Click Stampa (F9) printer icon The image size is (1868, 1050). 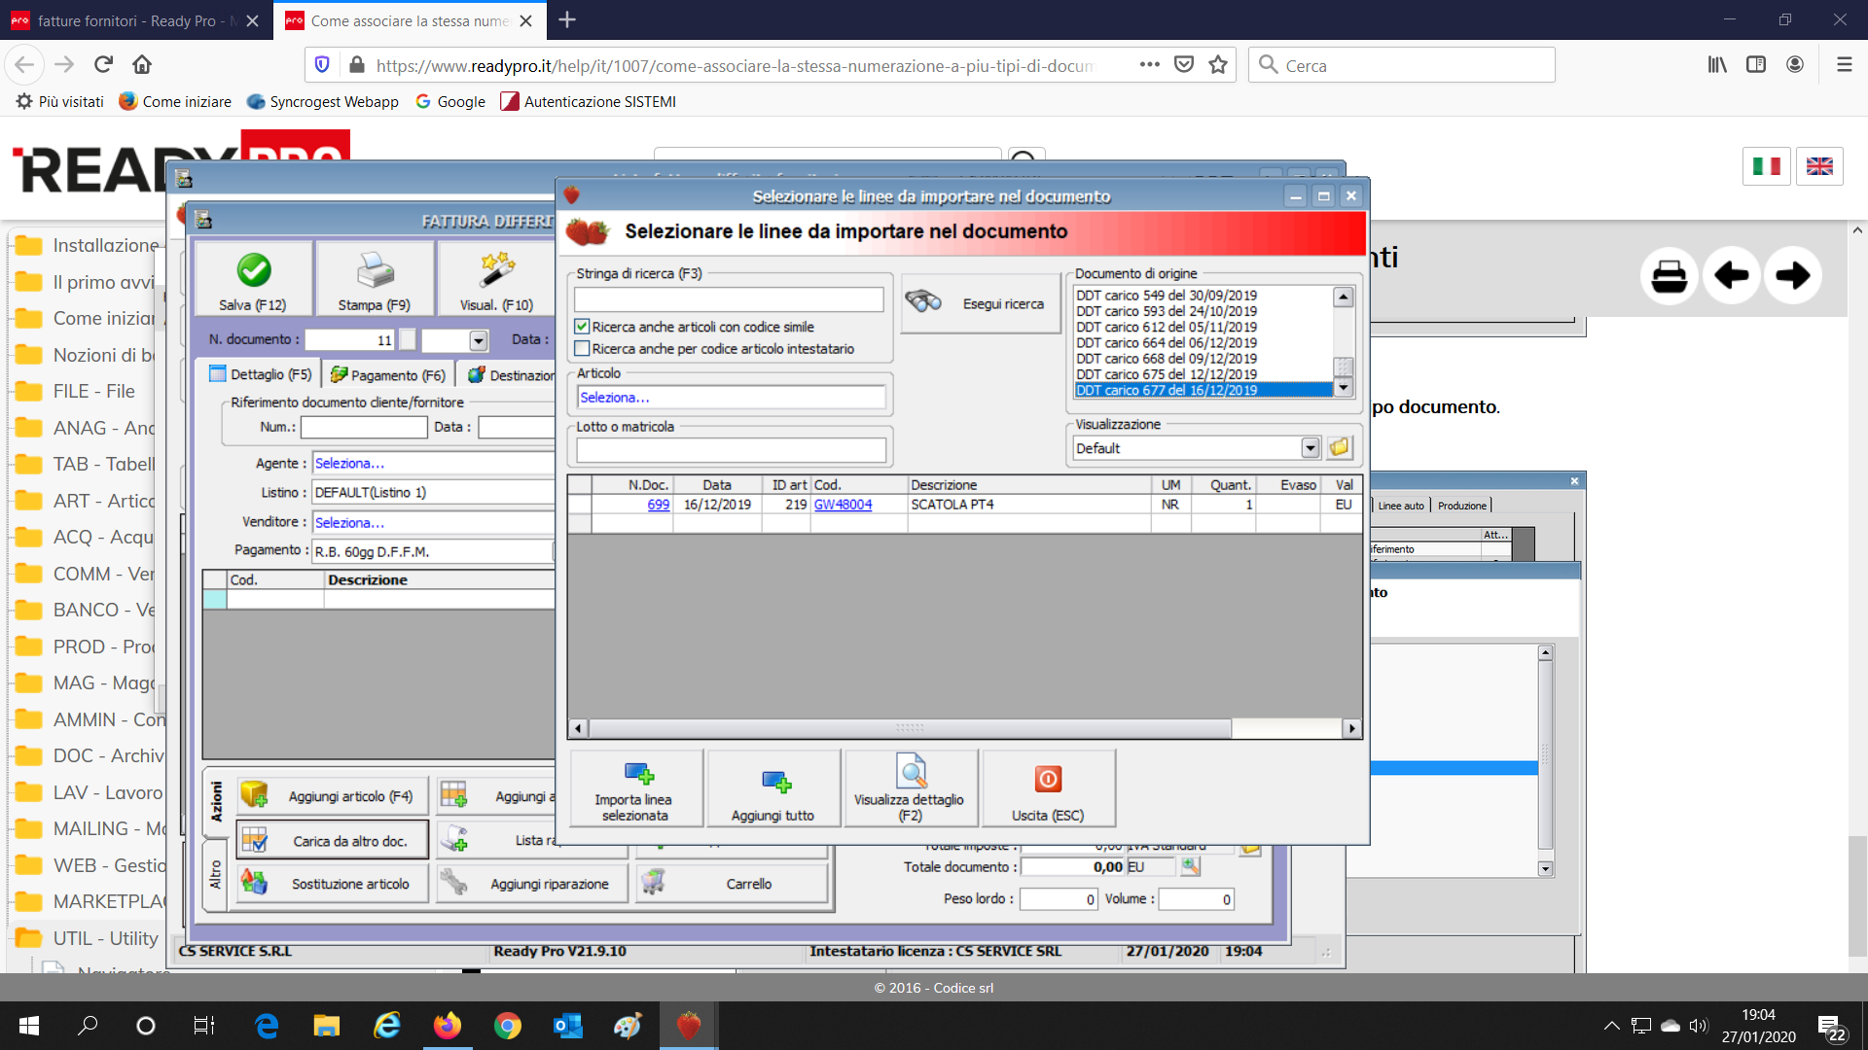[x=375, y=278]
